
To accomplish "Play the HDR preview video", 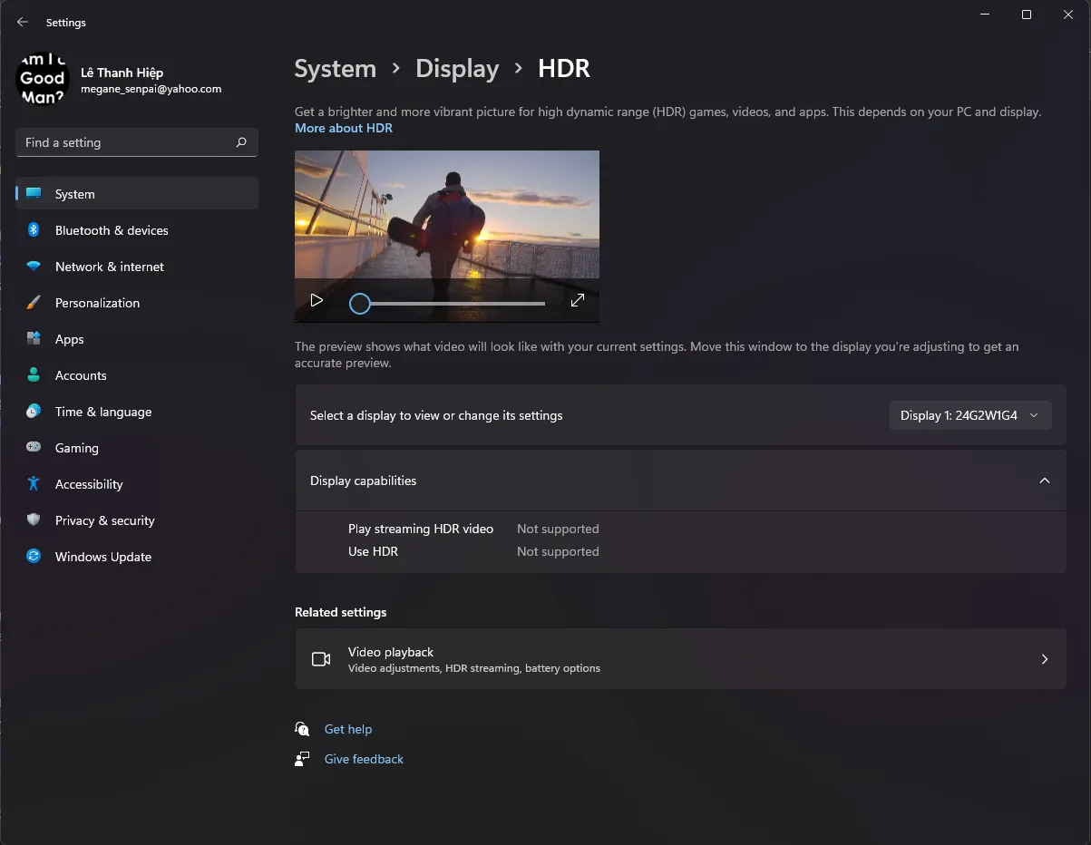I will (317, 299).
